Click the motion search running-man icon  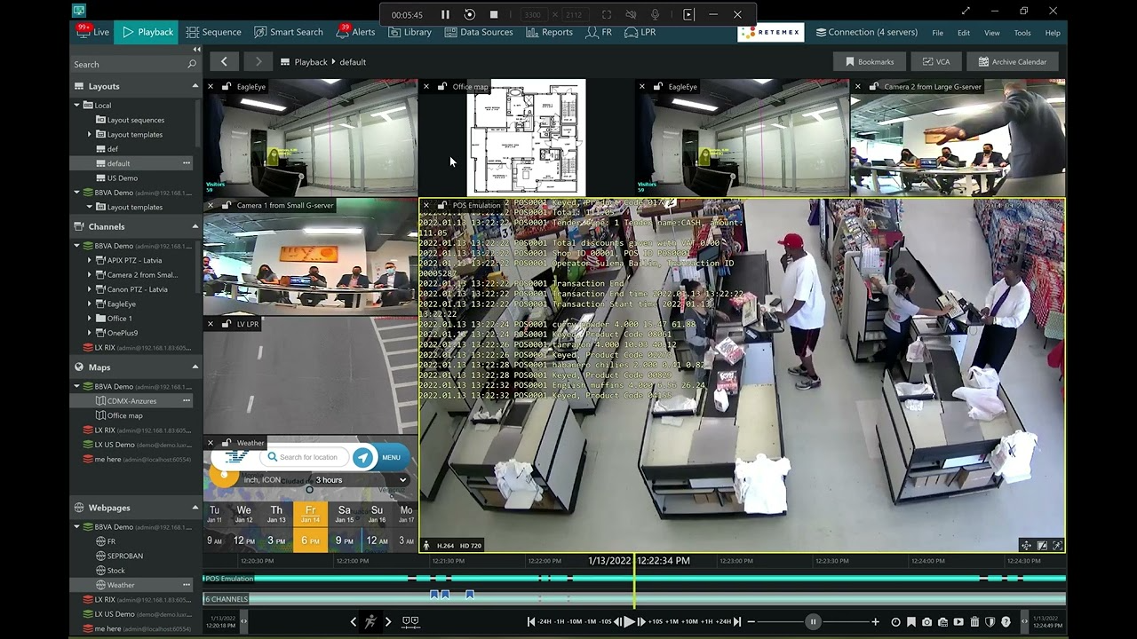(370, 622)
